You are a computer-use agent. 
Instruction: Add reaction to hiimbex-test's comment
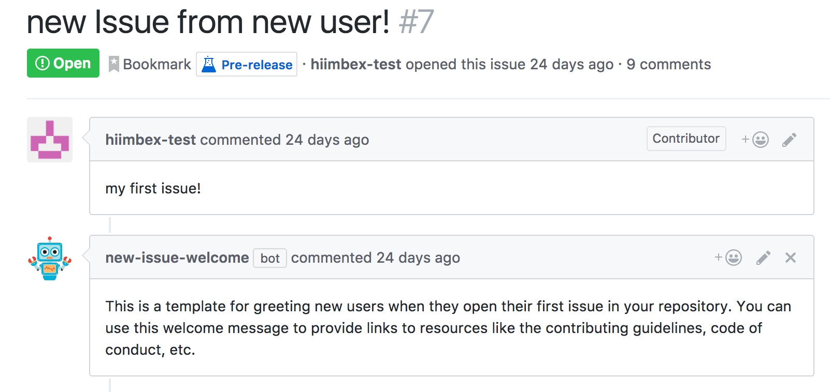pos(755,140)
